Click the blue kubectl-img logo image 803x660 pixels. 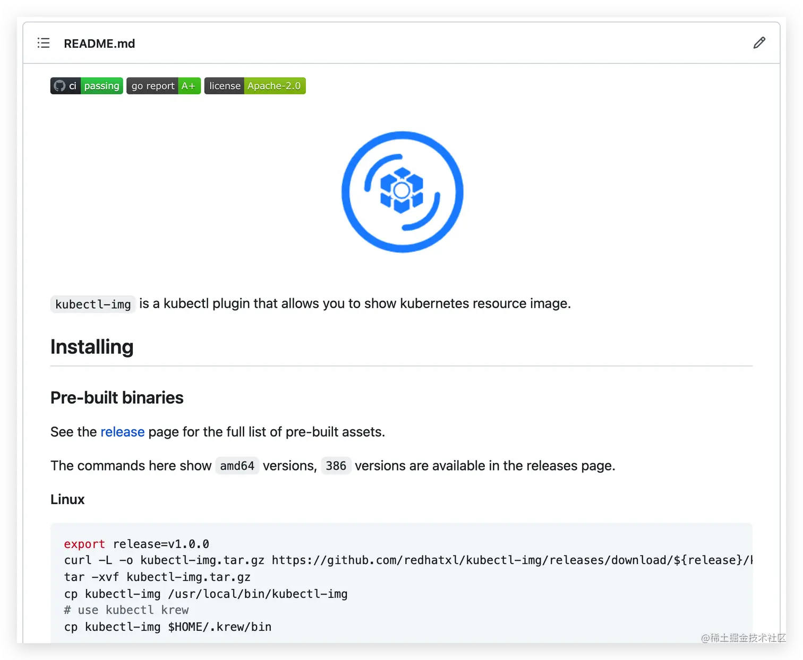pos(402,192)
